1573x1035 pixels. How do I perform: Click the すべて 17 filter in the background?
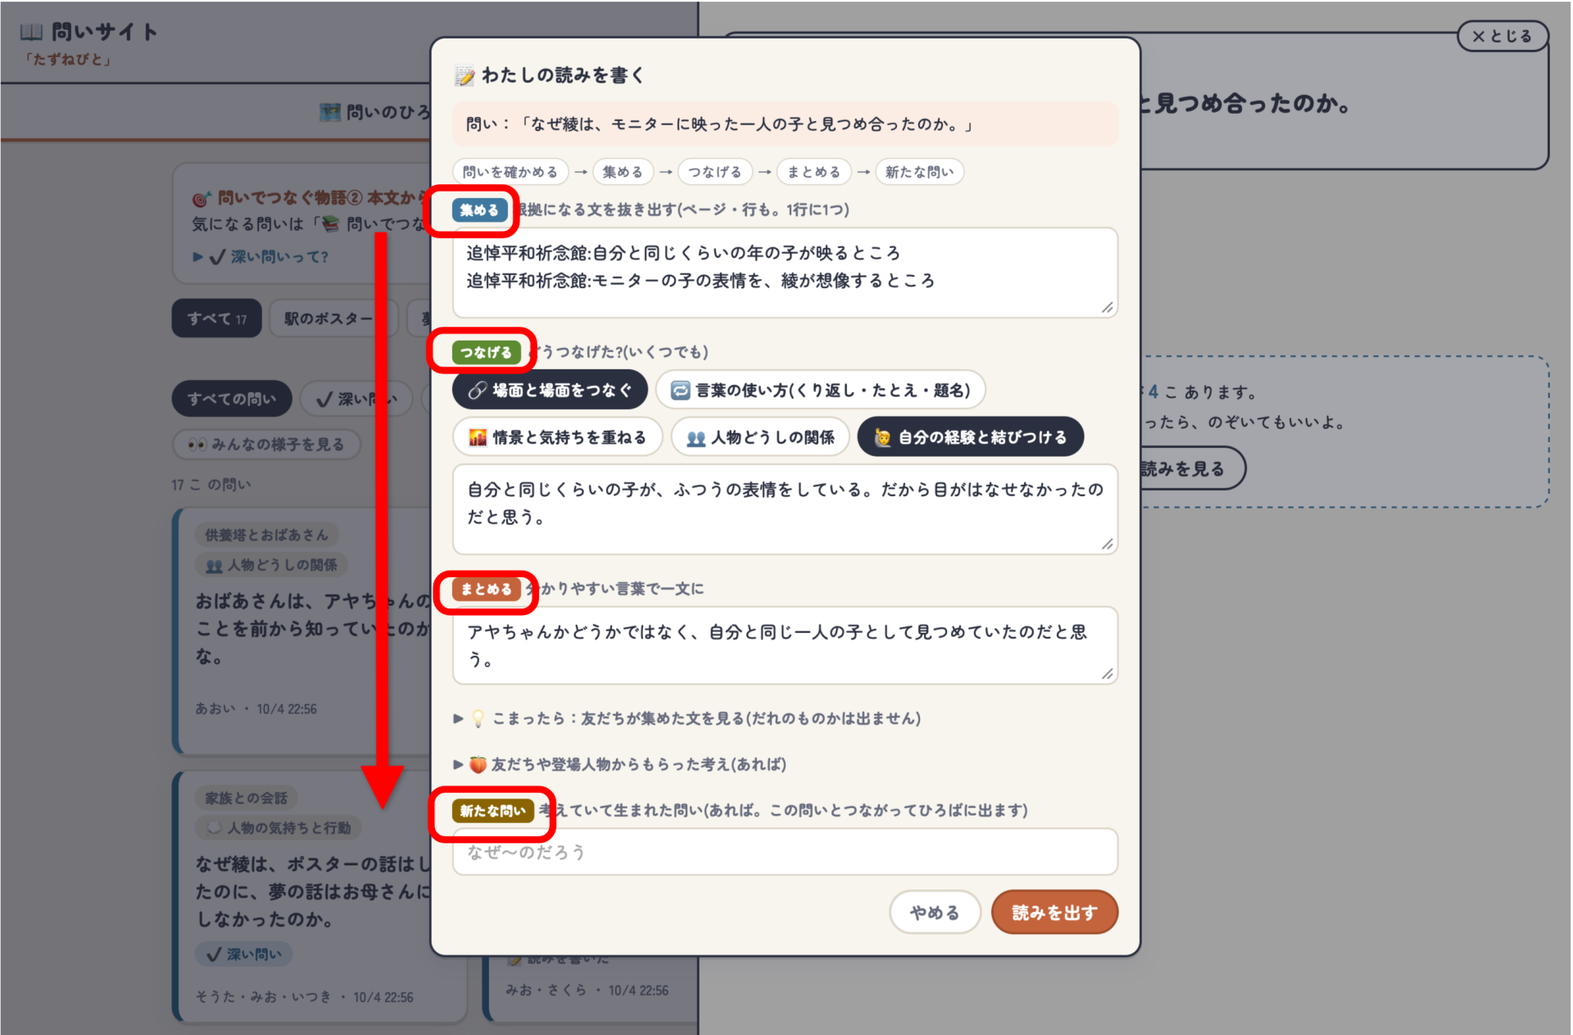[x=216, y=319]
